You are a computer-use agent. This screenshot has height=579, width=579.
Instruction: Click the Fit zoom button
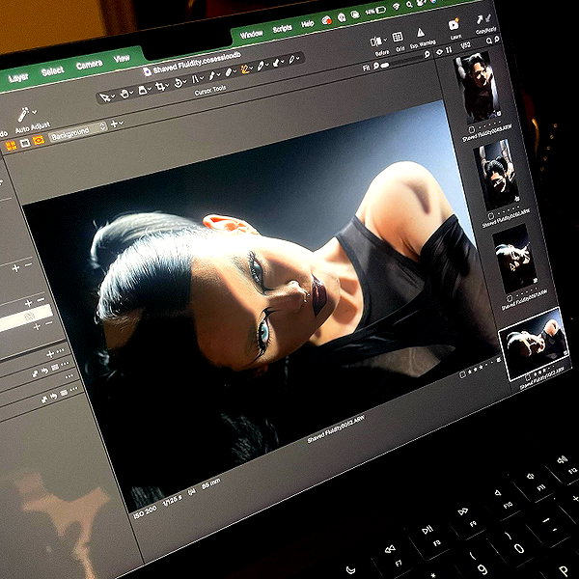(x=366, y=69)
